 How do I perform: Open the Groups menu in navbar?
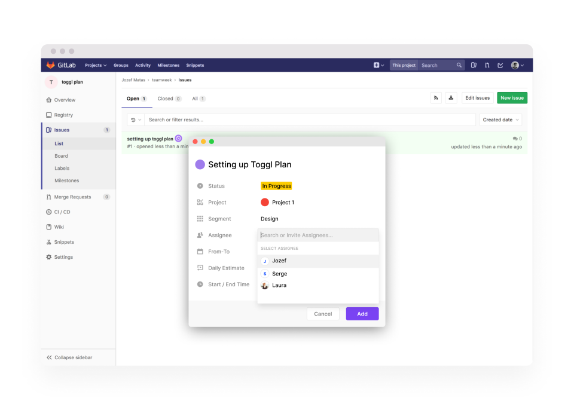[121, 65]
